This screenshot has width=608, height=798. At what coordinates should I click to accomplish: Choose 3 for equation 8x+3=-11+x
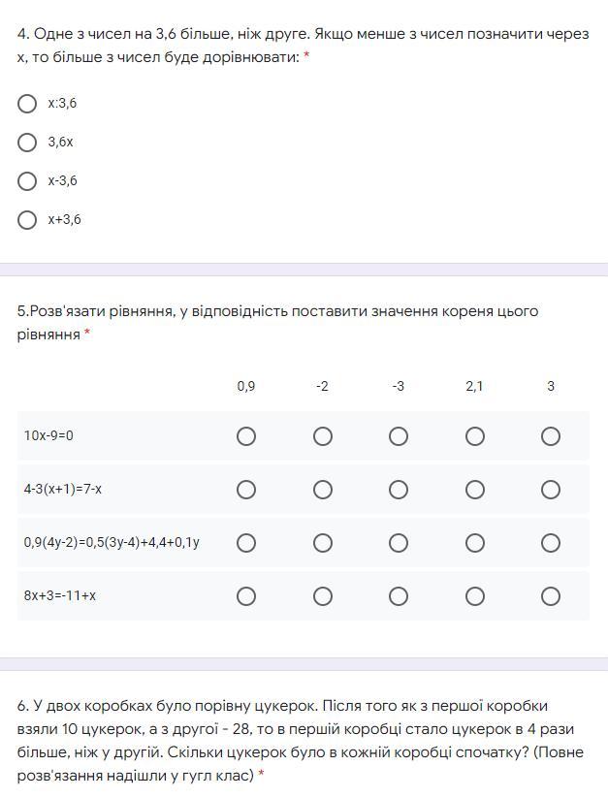tap(551, 596)
